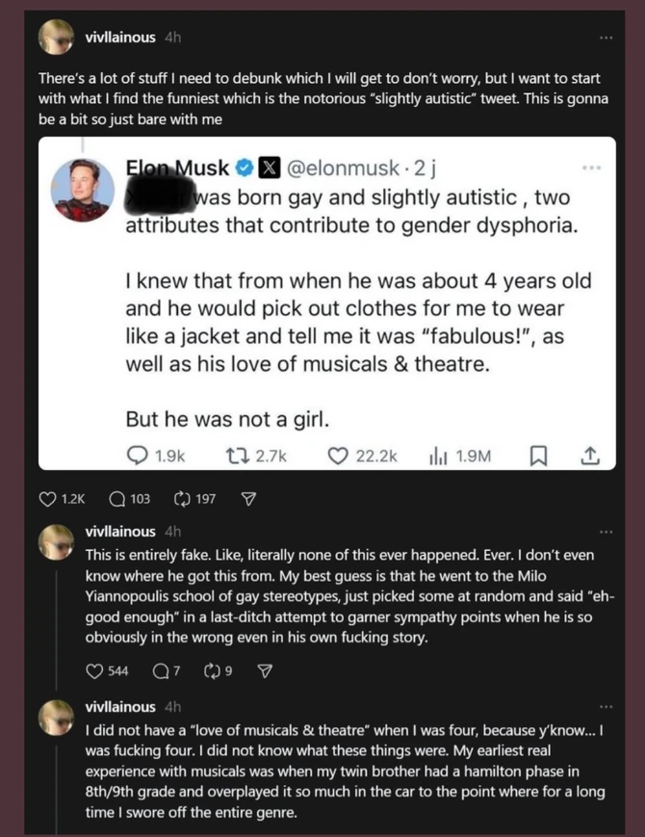Repost the first thread post with 197 reposts

coord(180,499)
